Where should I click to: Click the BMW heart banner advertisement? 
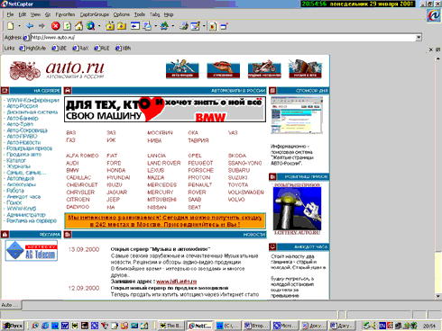(165, 109)
